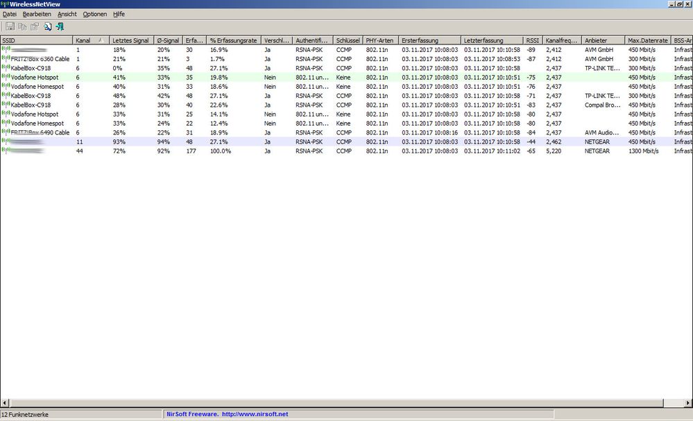Open Properties via the toolbar icon
The width and height of the screenshot is (693, 421).
[x=33, y=26]
